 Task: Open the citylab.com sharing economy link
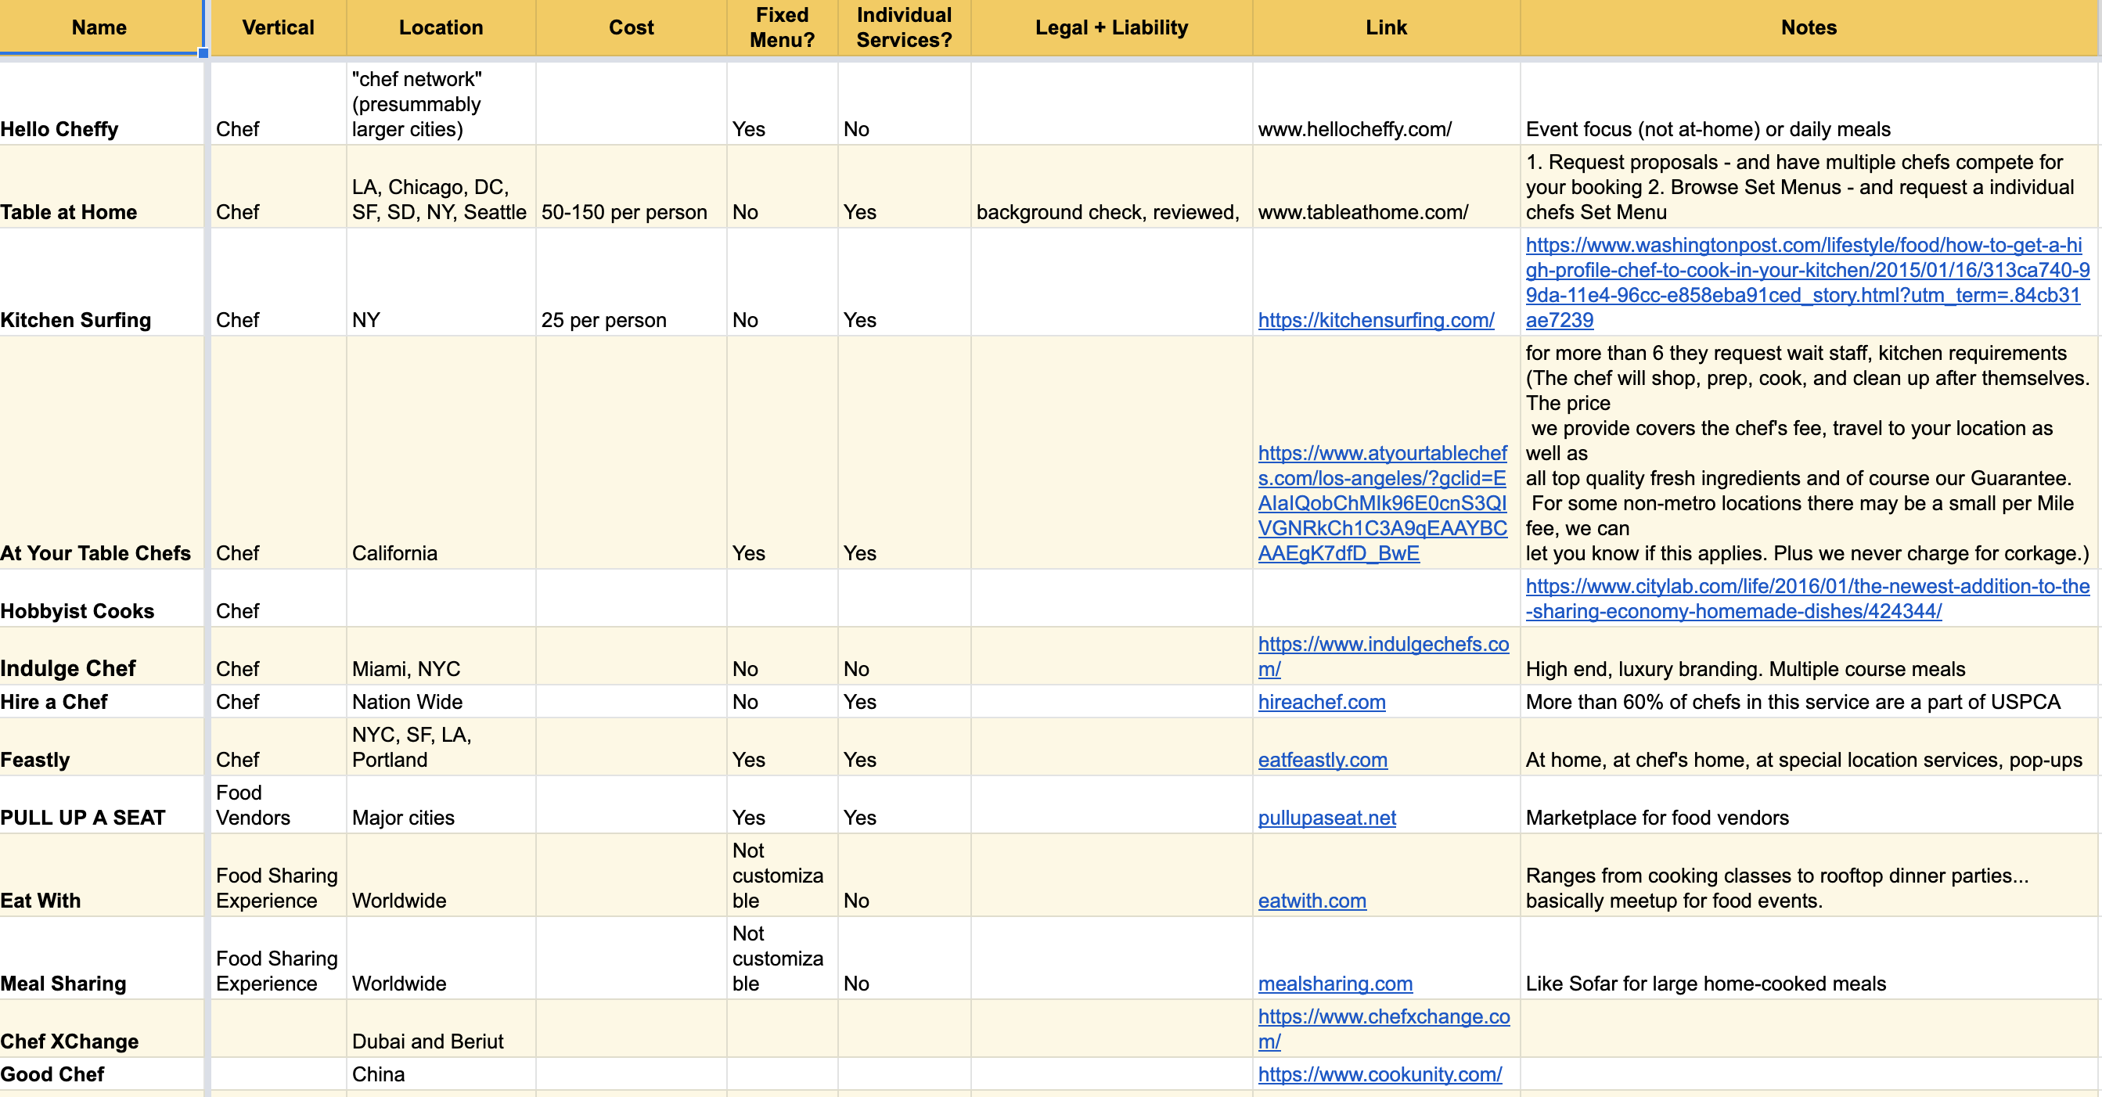(1808, 599)
